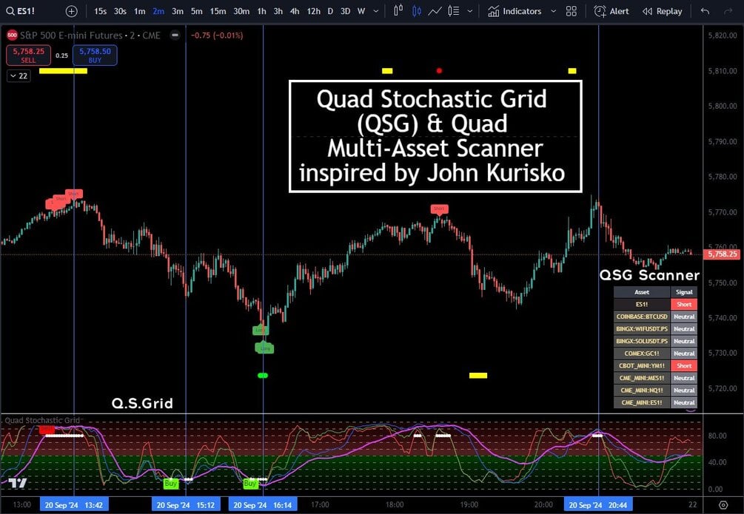Open symbol search for ES1!

[x=21, y=11]
